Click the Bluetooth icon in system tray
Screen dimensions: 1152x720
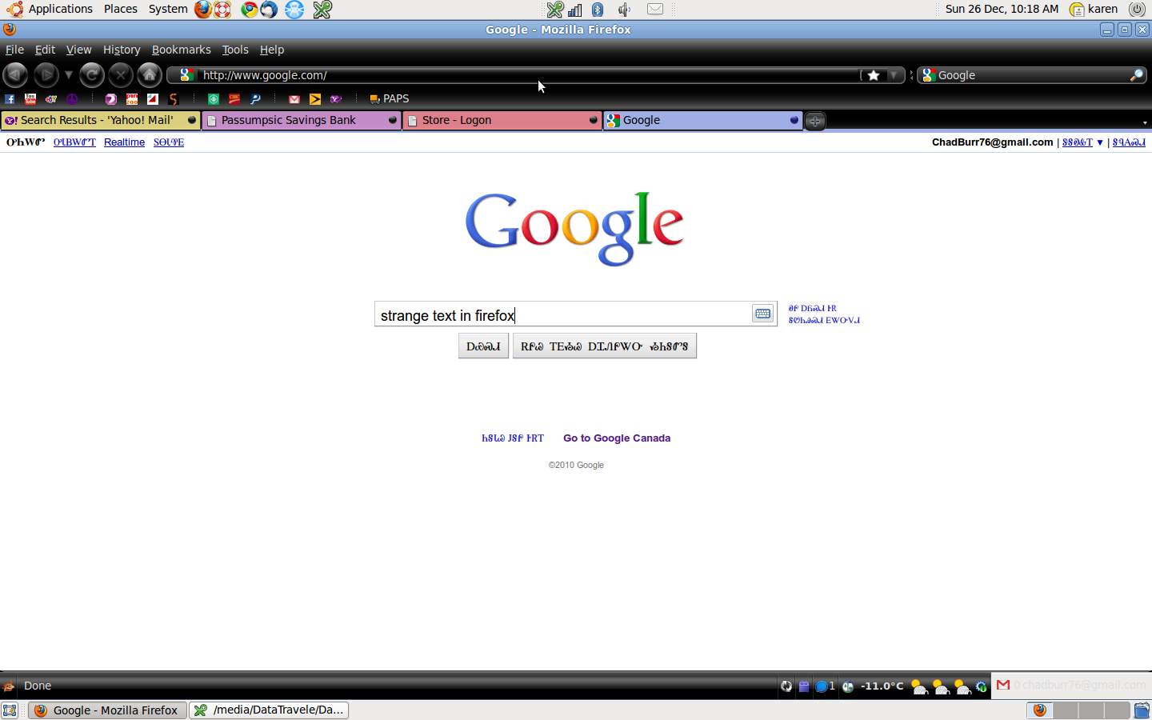598,10
